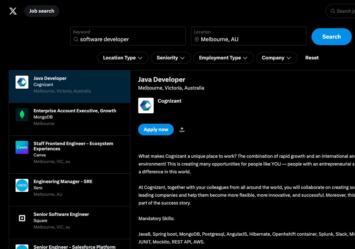Click the large Cognizant logo in job details

146,106
